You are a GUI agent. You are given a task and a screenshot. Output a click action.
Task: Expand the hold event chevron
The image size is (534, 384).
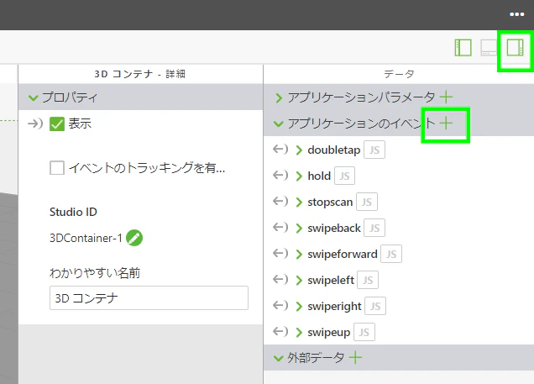[x=299, y=176]
